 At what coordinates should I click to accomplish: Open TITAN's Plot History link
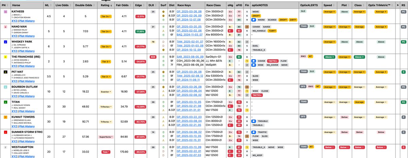pyautogui.click(x=27, y=111)
